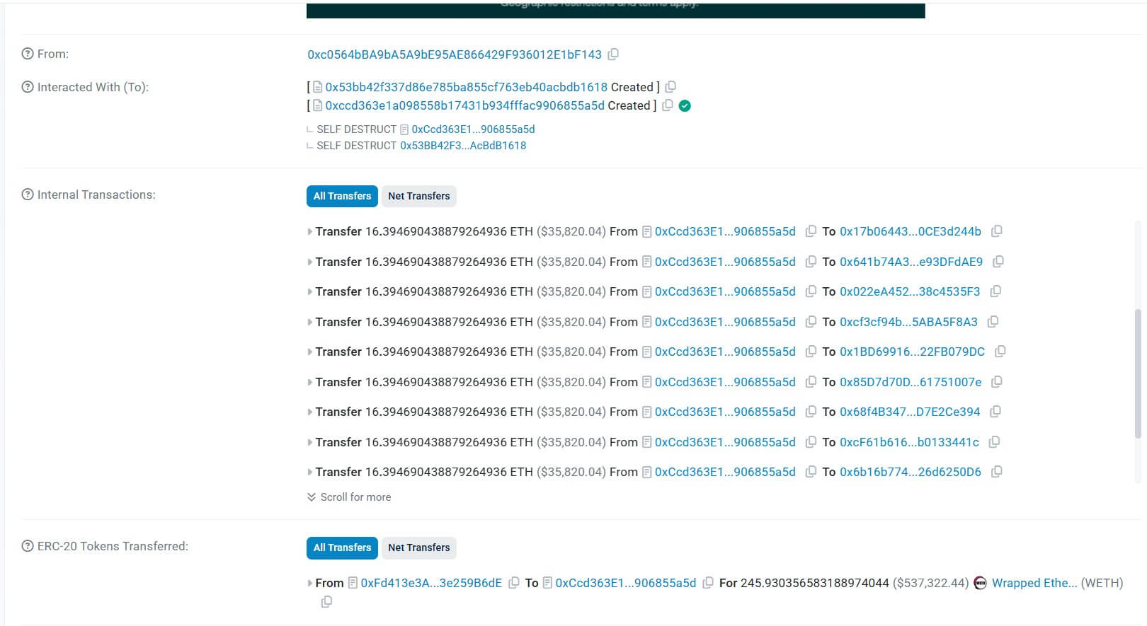
Task: Click Scroll for more below transfers list
Action: [x=349, y=497]
